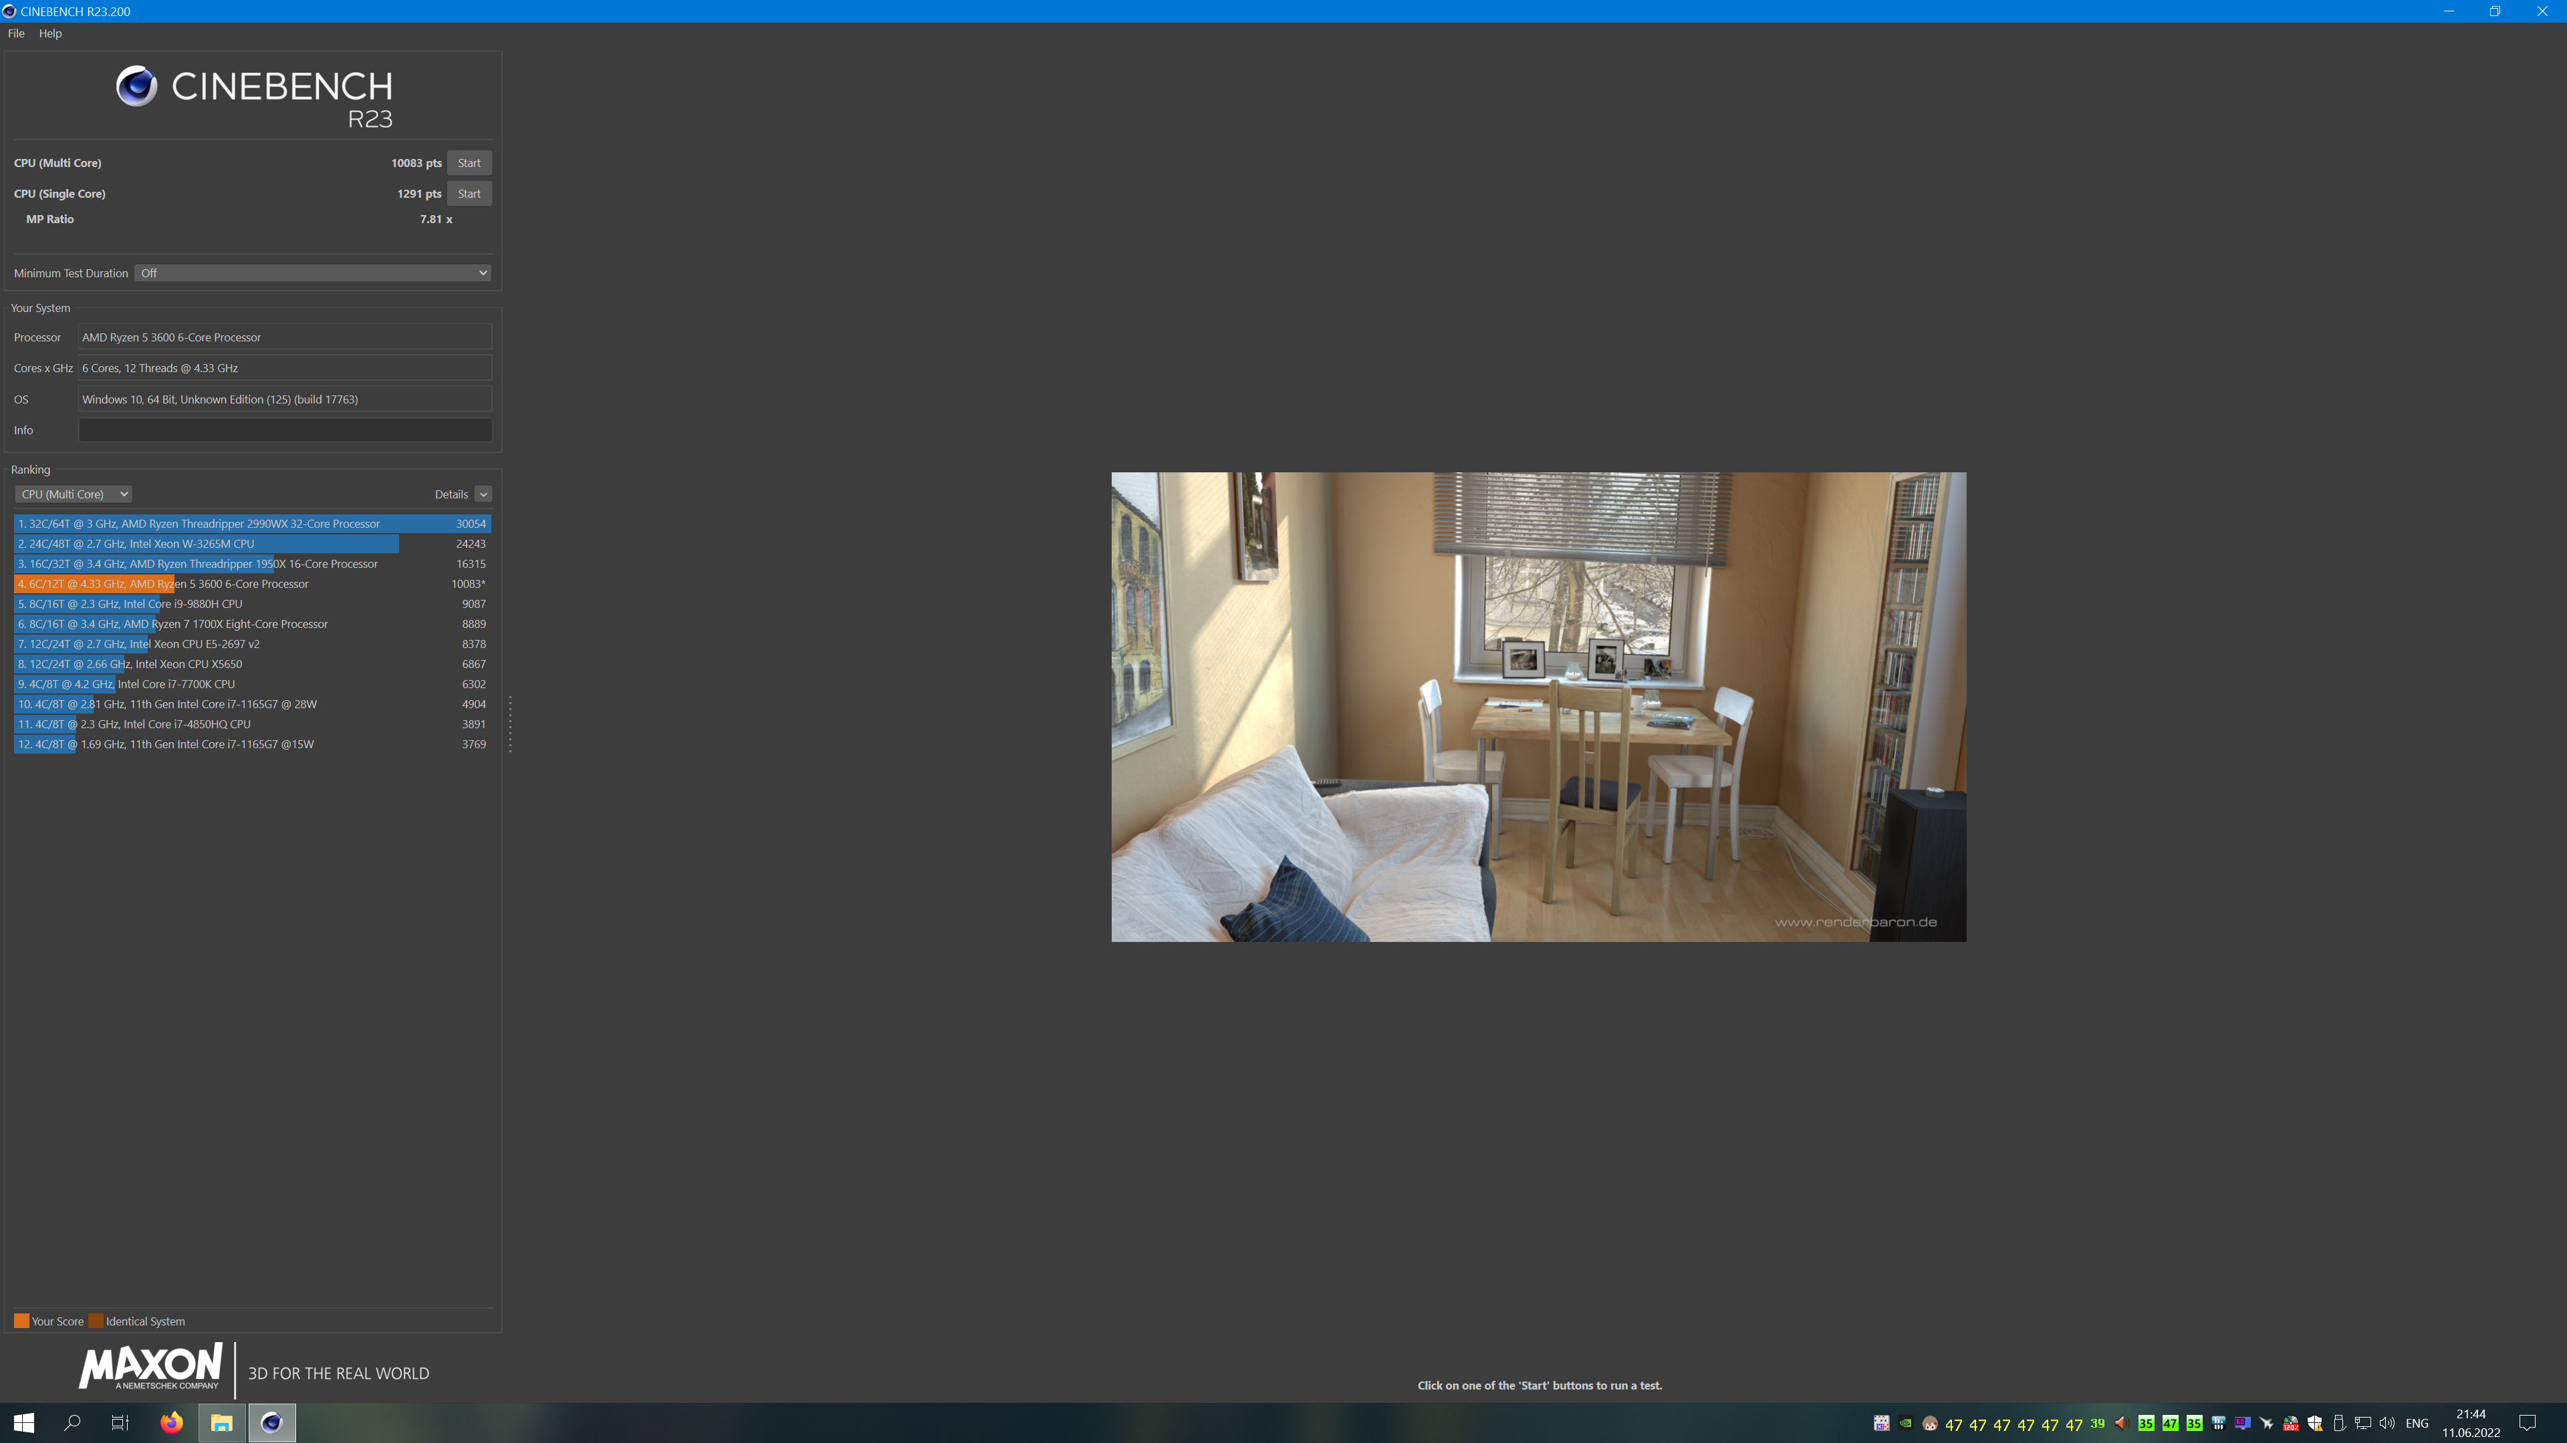Click the system volume speaker icon
2567x1443 pixels.
pyautogui.click(x=2387, y=1424)
